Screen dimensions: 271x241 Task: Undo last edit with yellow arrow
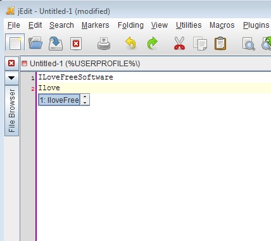pos(130,43)
